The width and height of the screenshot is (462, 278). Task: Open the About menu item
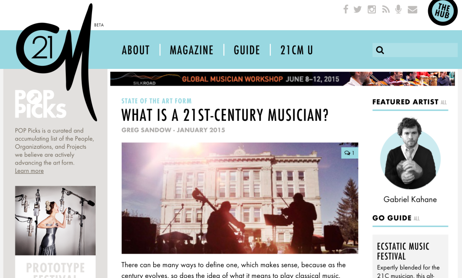point(136,50)
